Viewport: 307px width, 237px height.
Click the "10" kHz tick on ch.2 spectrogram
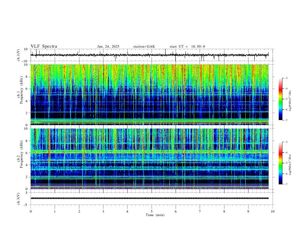tap(26, 129)
